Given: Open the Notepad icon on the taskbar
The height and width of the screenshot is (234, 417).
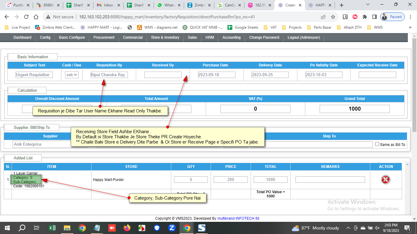Looking at the screenshot, I should (x=97, y=228).
